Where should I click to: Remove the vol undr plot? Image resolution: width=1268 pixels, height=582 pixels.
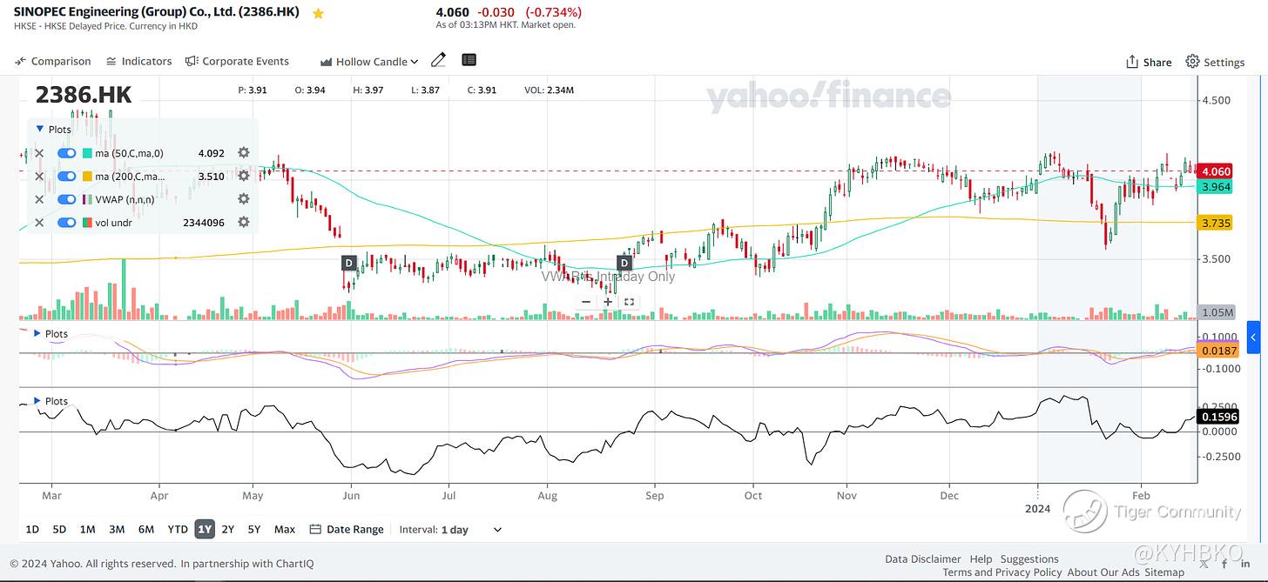click(39, 223)
